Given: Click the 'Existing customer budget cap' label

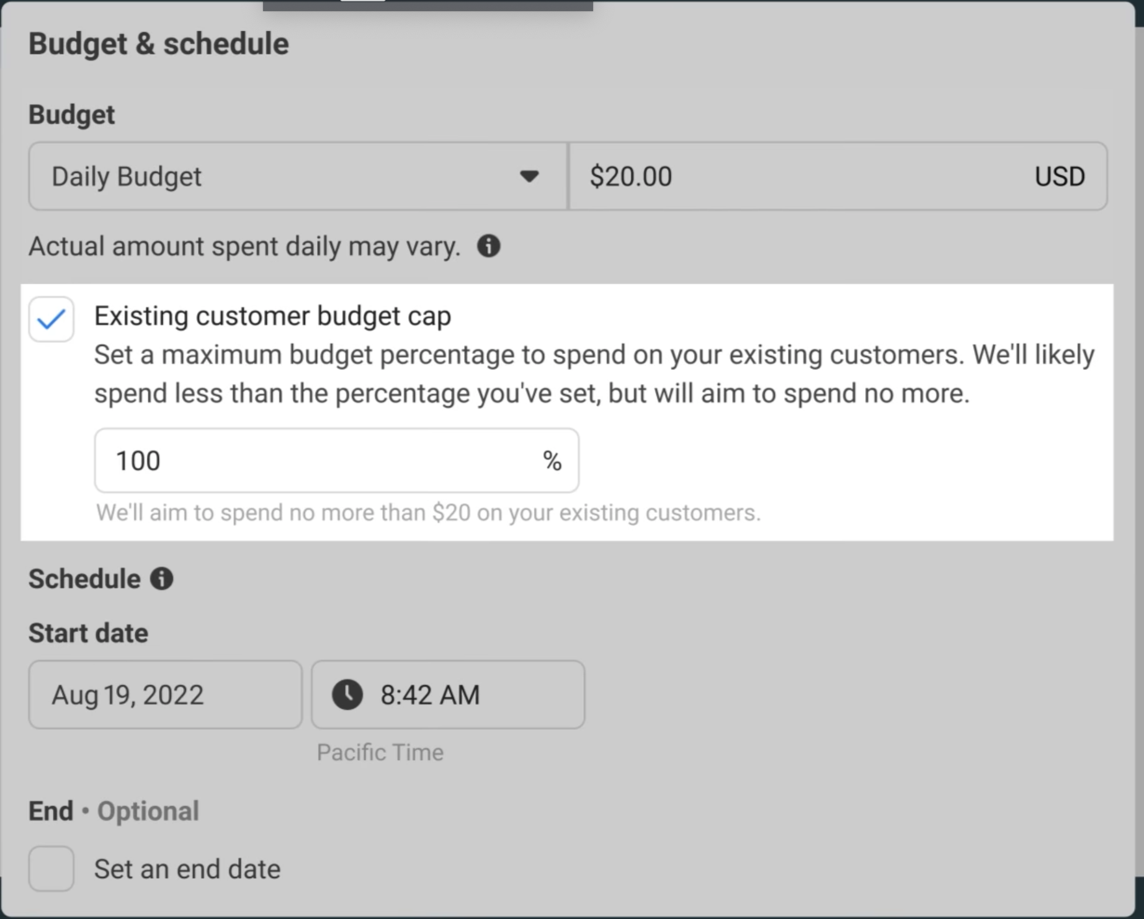Looking at the screenshot, I should 272,316.
